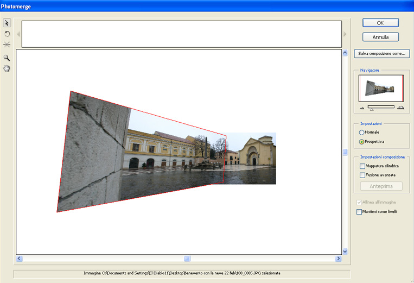Select the Normale radio option

[x=362, y=133]
